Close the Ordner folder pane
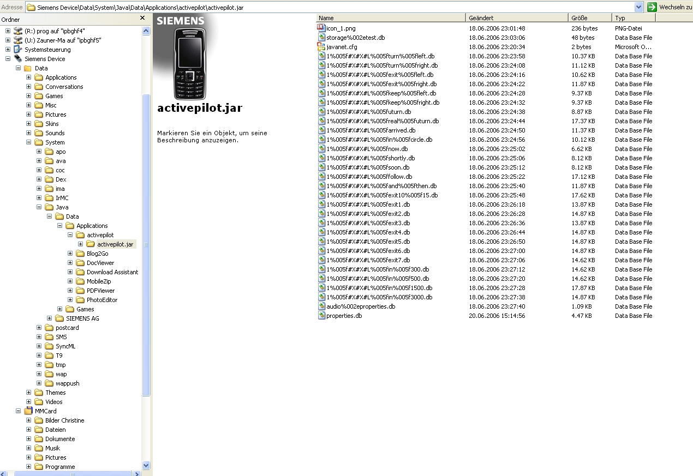The image size is (693, 476). click(x=142, y=18)
